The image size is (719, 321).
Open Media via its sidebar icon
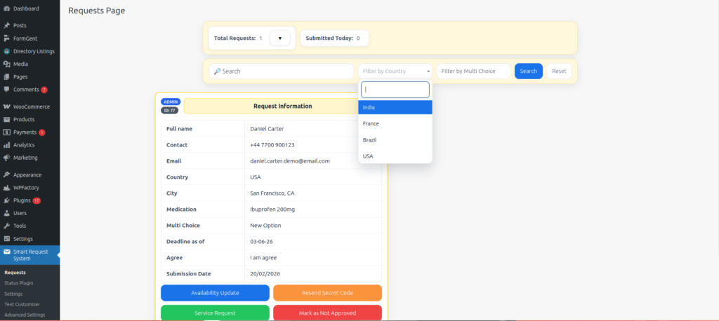[x=6, y=64]
